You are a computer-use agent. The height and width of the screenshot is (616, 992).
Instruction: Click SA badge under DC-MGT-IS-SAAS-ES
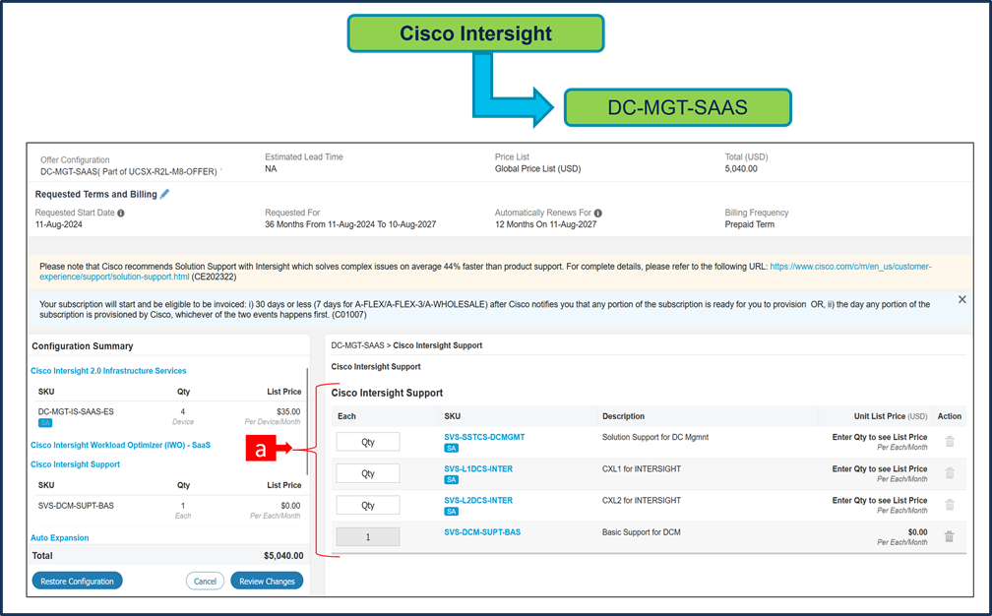point(45,422)
